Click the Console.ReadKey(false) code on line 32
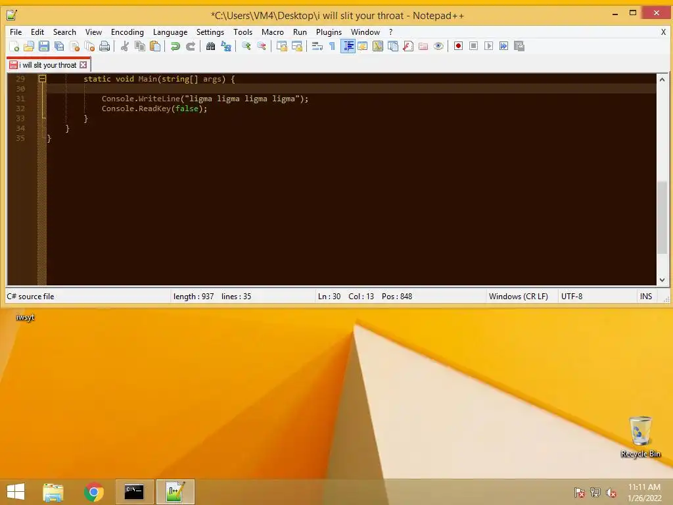The image size is (673, 505). [x=154, y=108]
